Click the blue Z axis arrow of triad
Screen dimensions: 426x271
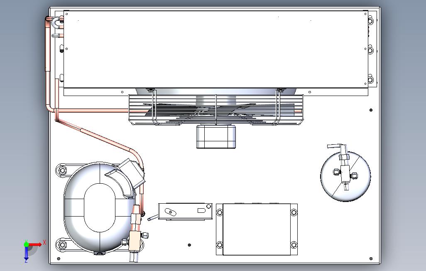26,254
